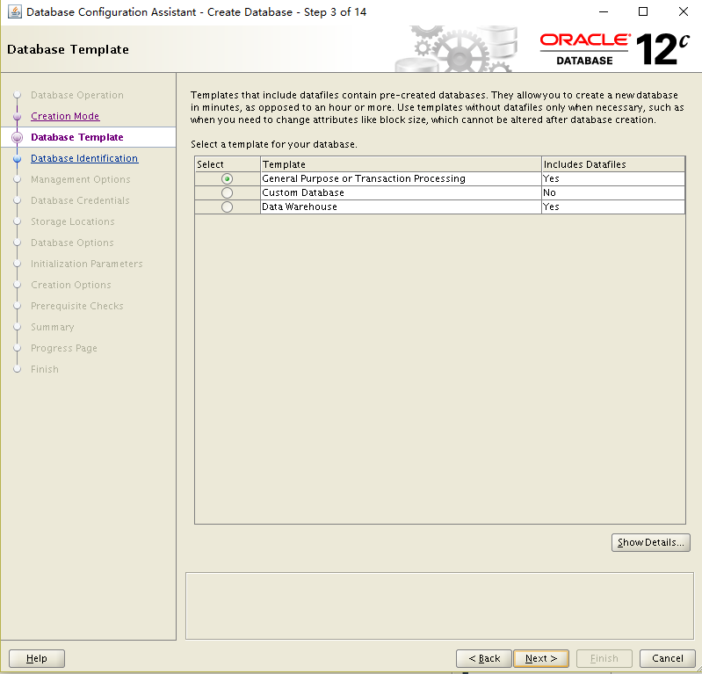Click the 'General Purpose or Transaction Processing' template cell
702x674 pixels.
[401, 178]
